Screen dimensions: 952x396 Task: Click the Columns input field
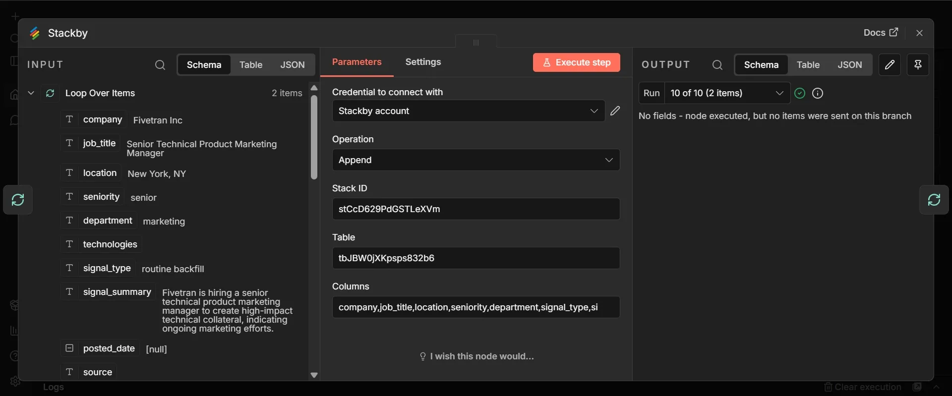click(476, 307)
